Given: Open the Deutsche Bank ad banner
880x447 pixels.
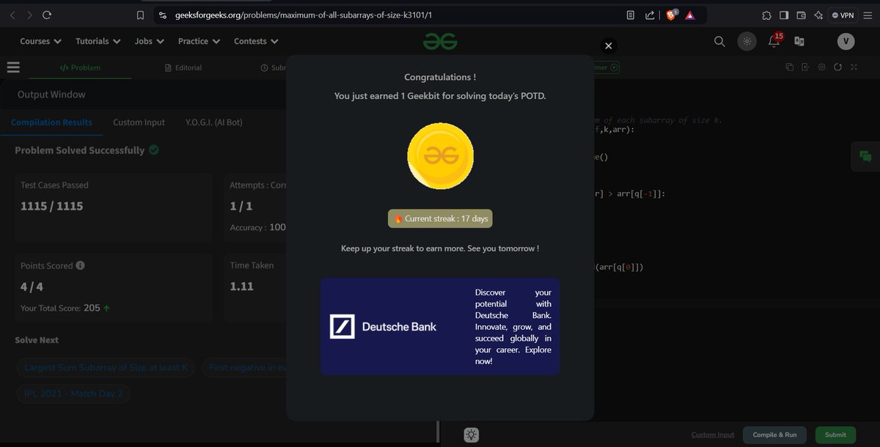Looking at the screenshot, I should (x=440, y=326).
